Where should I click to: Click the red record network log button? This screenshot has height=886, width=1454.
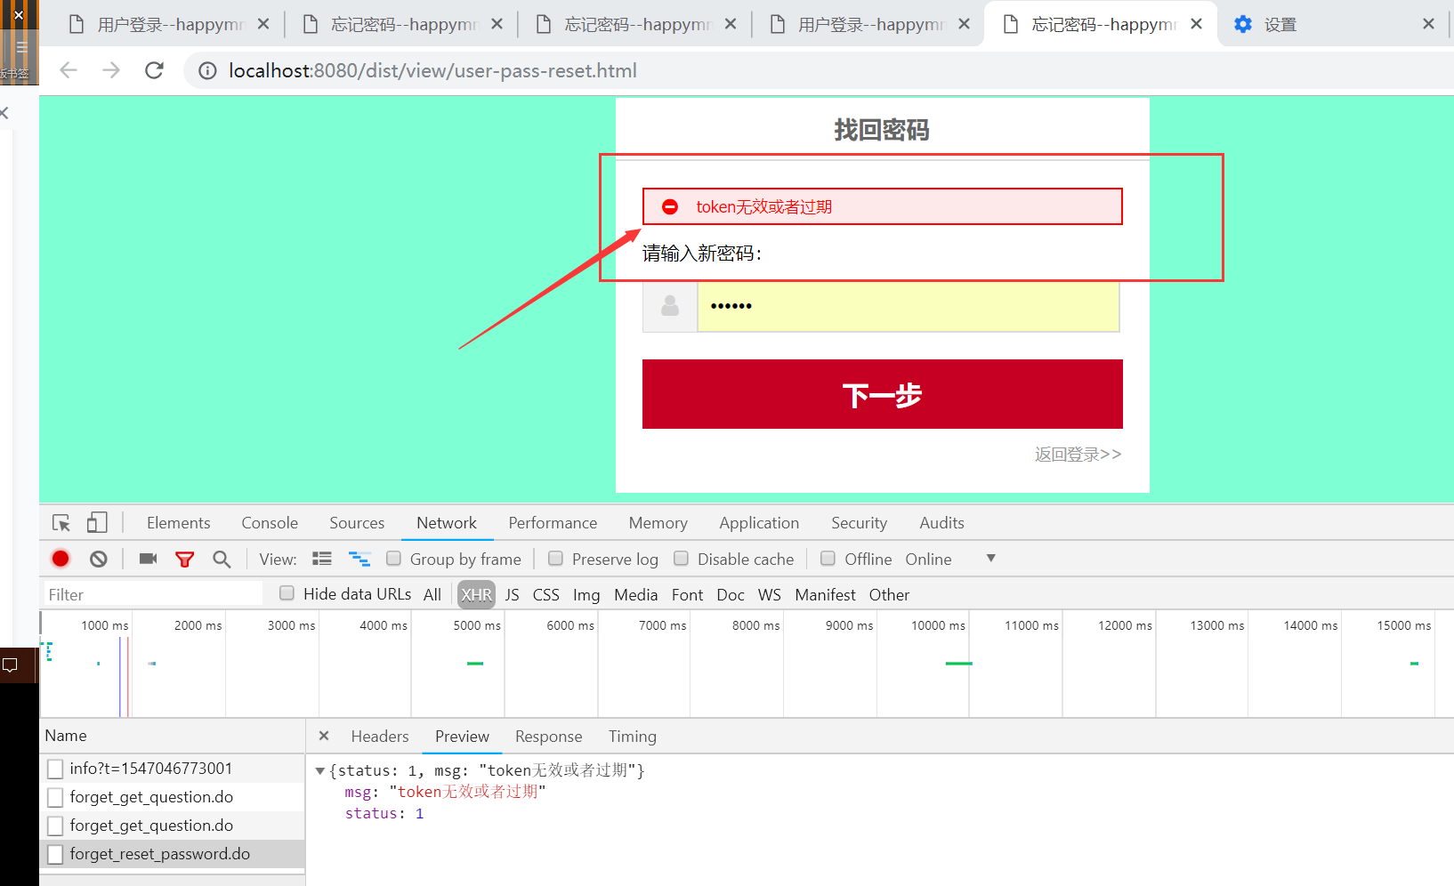coord(61,559)
